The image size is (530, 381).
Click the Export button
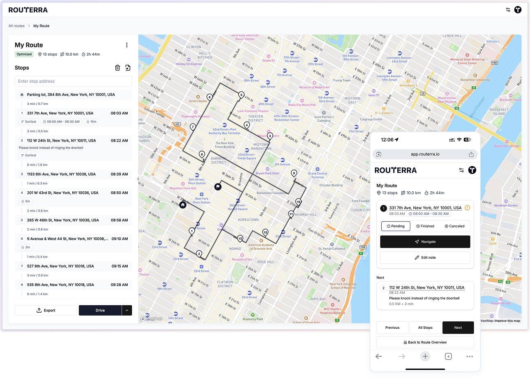46,310
